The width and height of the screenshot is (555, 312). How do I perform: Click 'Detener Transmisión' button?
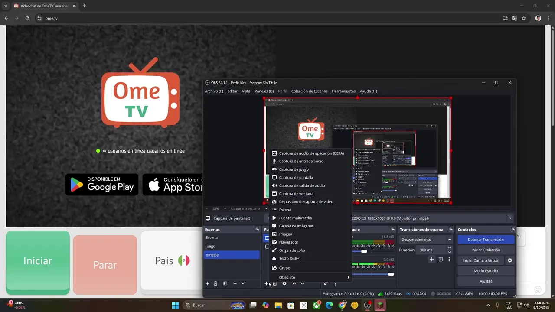pyautogui.click(x=486, y=240)
